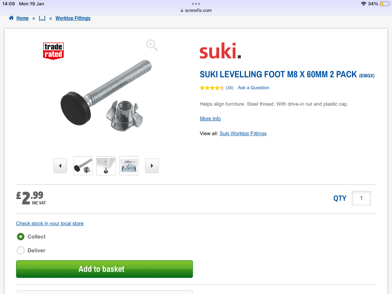Select the Deliver radio option
Image resolution: width=392 pixels, height=294 pixels.
pyautogui.click(x=21, y=250)
